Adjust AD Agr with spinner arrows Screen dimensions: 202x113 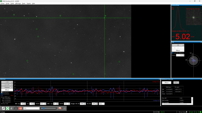25,104
